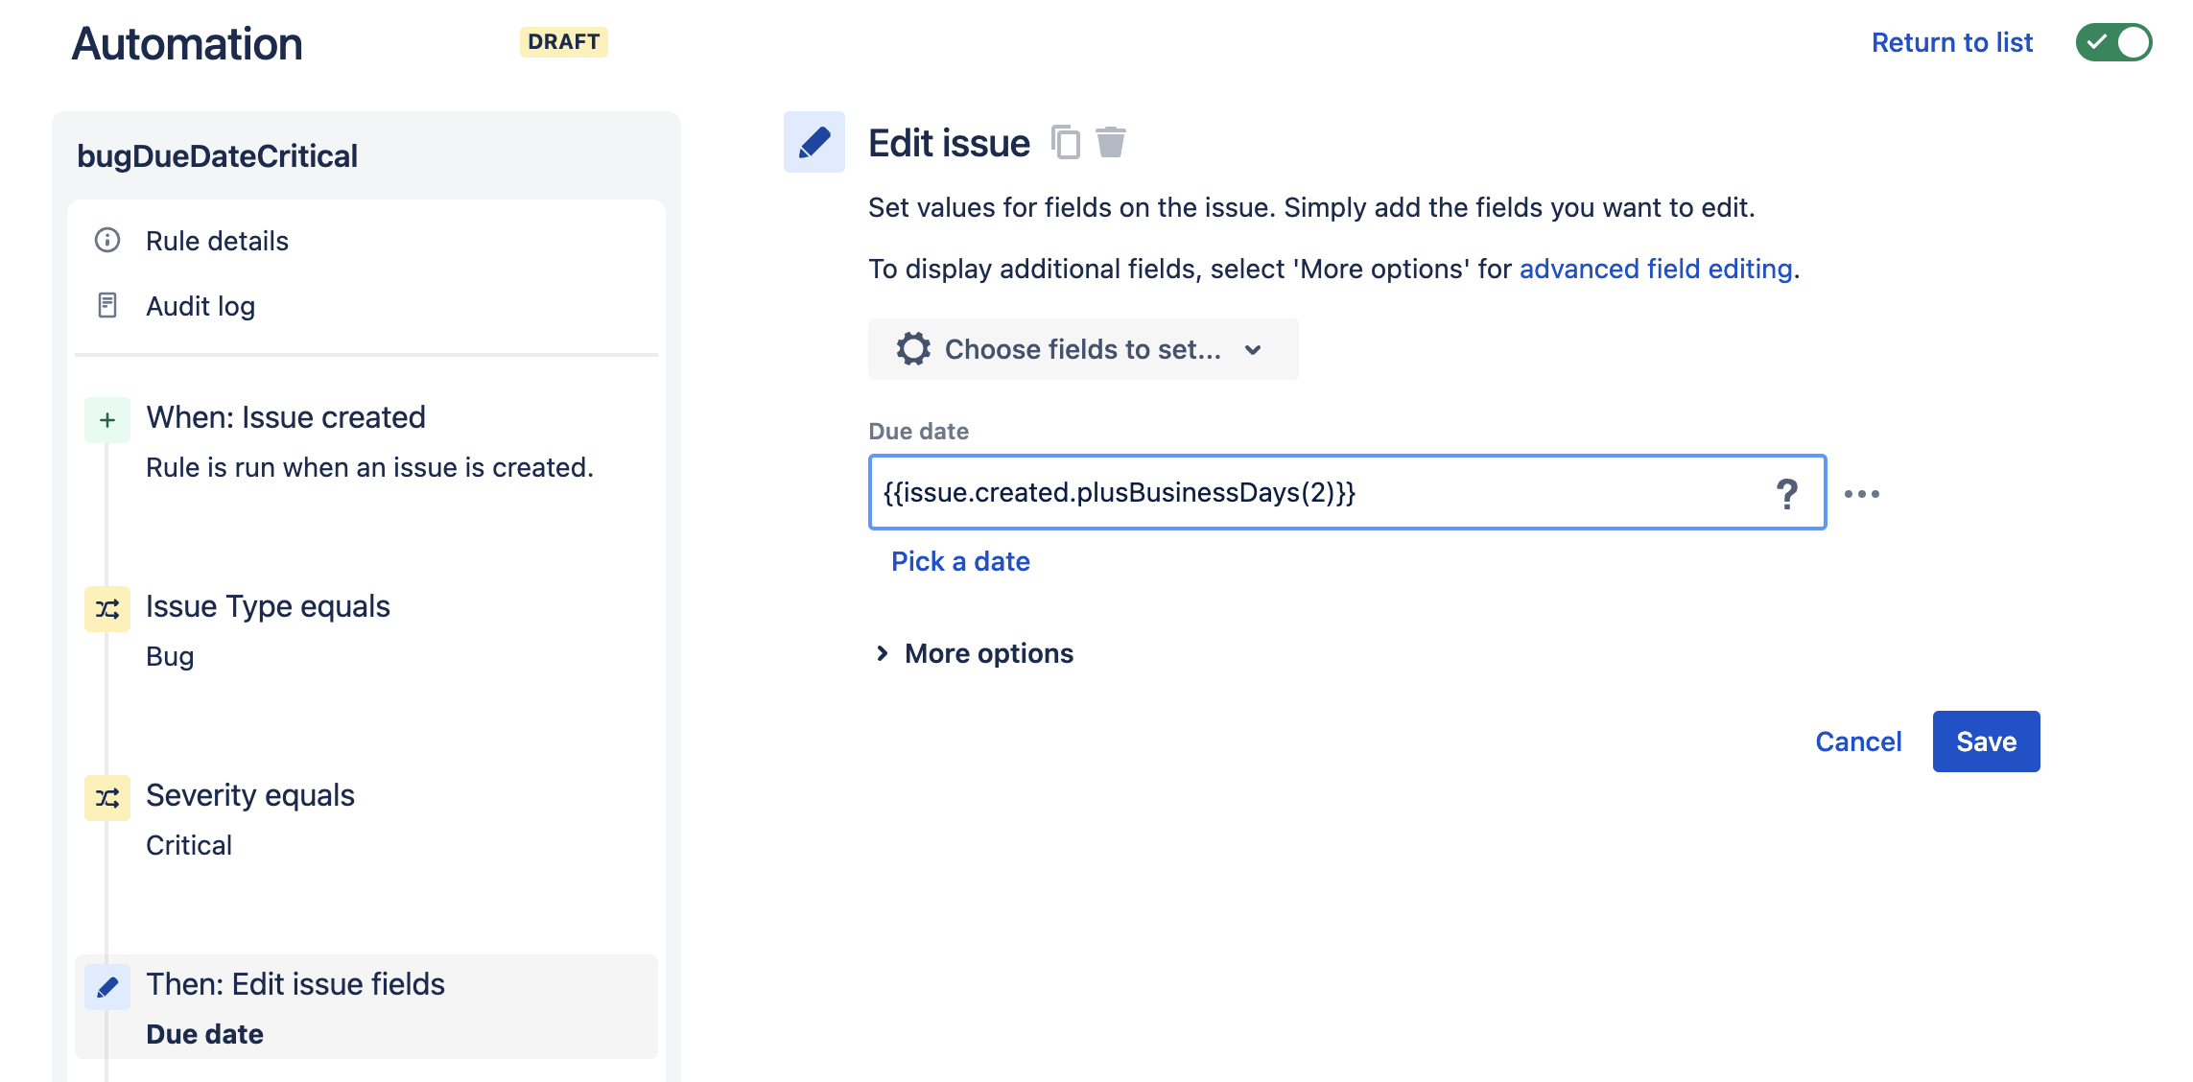Viewport: 2193px width, 1082px height.
Task: Delete the Edit issue action
Action: (x=1111, y=142)
